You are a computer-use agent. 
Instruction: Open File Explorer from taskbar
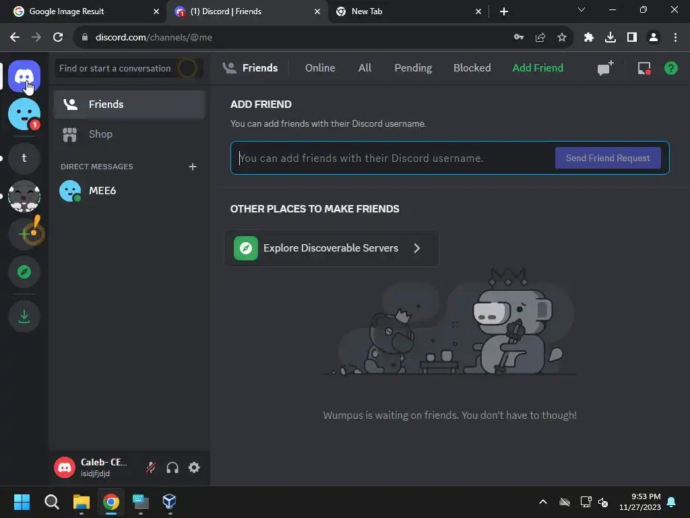click(x=82, y=502)
